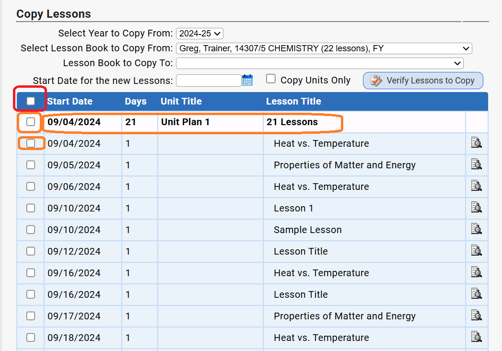Select the 09/05/2024 lesson checkbox
The height and width of the screenshot is (351, 502).
click(31, 165)
